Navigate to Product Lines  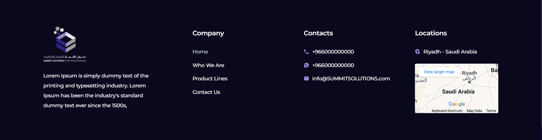pos(210,79)
